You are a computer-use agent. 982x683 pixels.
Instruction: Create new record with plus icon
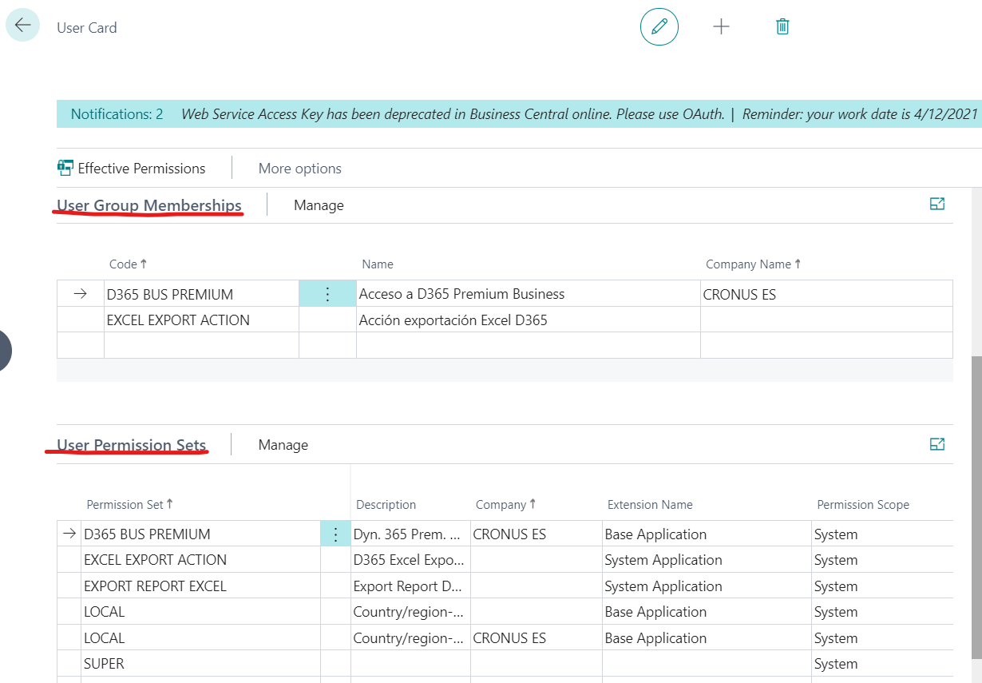(x=721, y=26)
